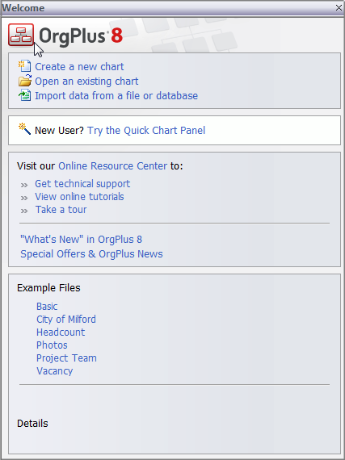Viewport: 345px width, 460px height.
Task: Close the Welcome panel
Action: click(339, 8)
